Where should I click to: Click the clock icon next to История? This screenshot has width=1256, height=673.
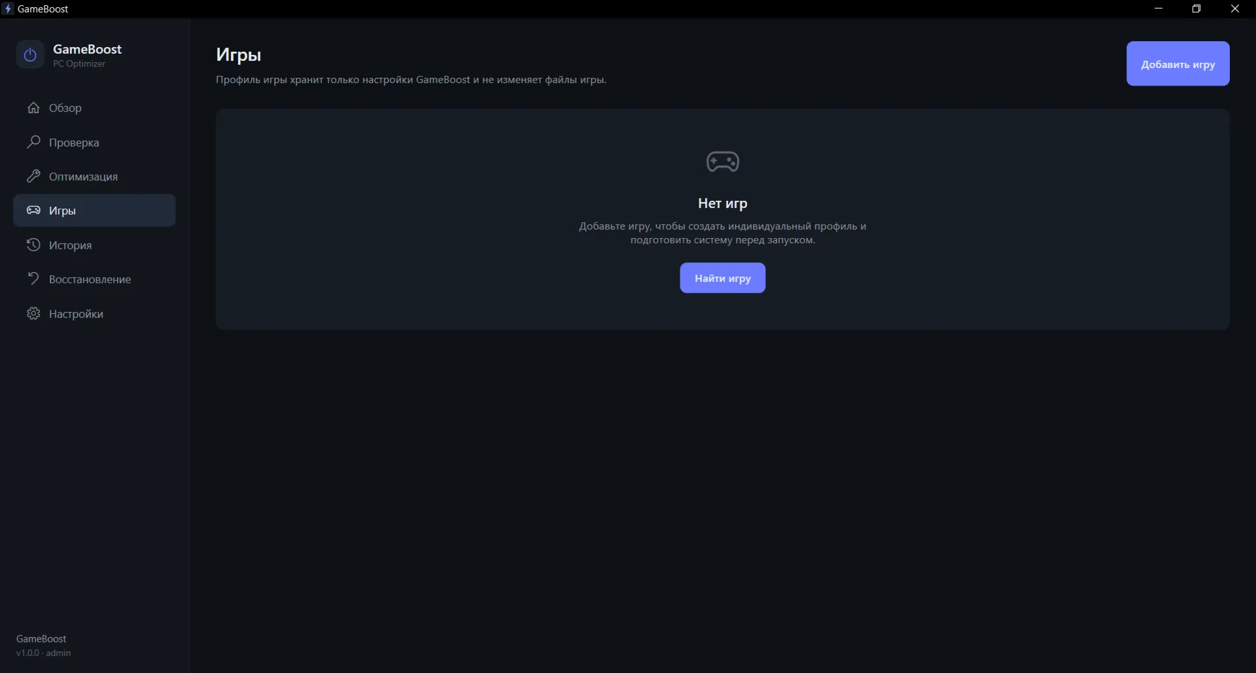(33, 245)
